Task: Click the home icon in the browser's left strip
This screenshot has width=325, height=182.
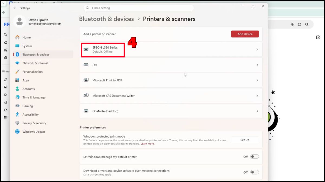Action: [5, 42]
